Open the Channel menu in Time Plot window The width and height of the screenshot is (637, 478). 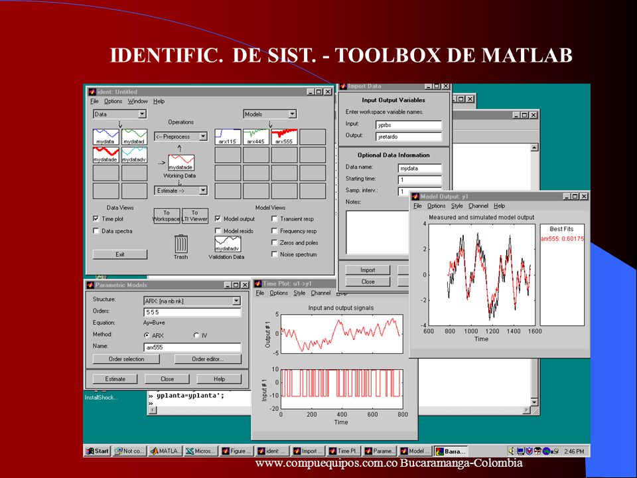tap(320, 293)
